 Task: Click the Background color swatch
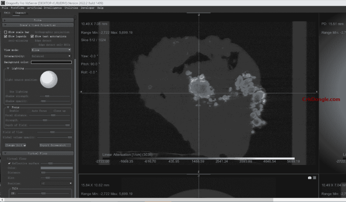point(51,62)
